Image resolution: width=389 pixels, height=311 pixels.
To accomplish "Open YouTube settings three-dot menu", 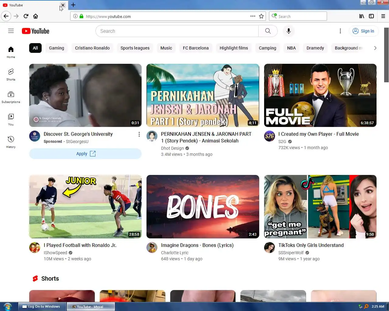I will click(x=340, y=31).
